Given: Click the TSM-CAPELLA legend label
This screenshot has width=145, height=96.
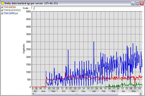Looking at the screenshot, I should point(11,13).
